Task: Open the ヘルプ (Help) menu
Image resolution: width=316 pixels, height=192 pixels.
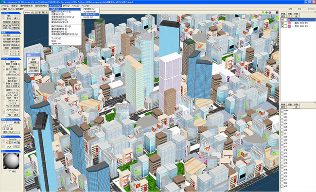Action: pos(85,6)
